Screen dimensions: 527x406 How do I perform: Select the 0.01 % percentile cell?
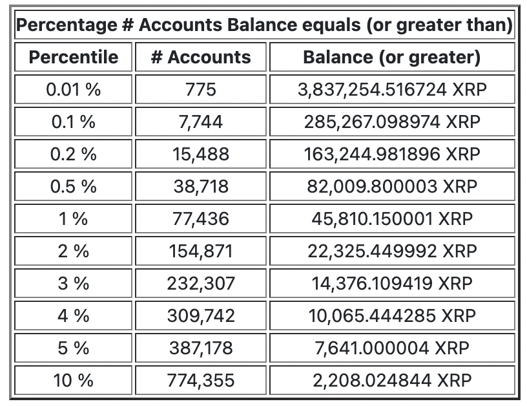(74, 89)
